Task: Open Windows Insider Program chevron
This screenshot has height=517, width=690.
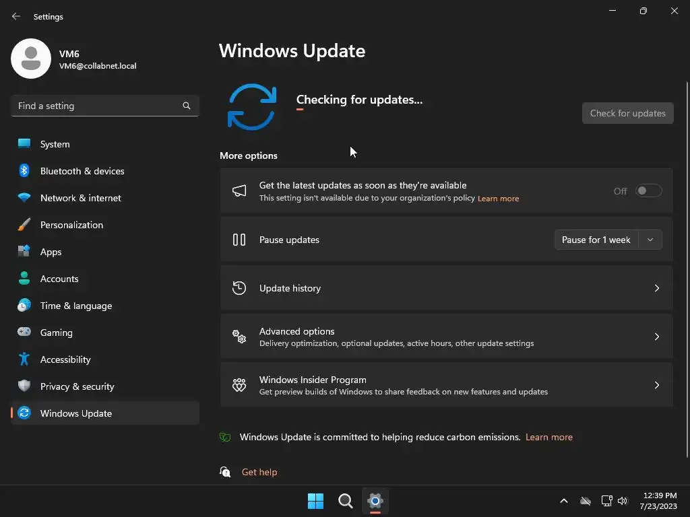Action: (x=656, y=385)
